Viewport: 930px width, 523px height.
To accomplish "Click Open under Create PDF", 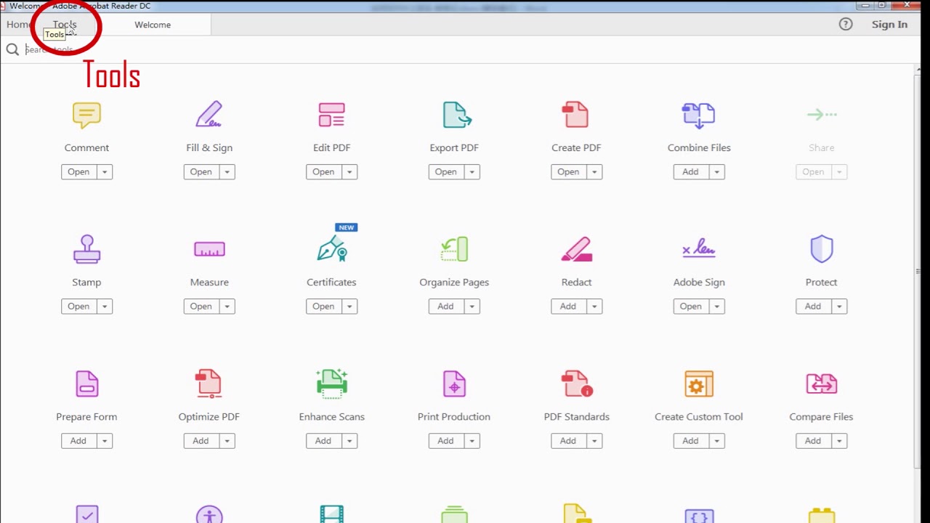I will 568,172.
